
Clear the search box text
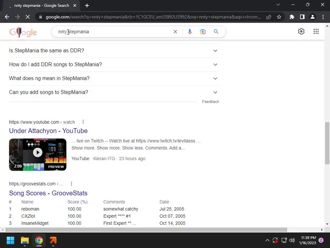coord(175,32)
